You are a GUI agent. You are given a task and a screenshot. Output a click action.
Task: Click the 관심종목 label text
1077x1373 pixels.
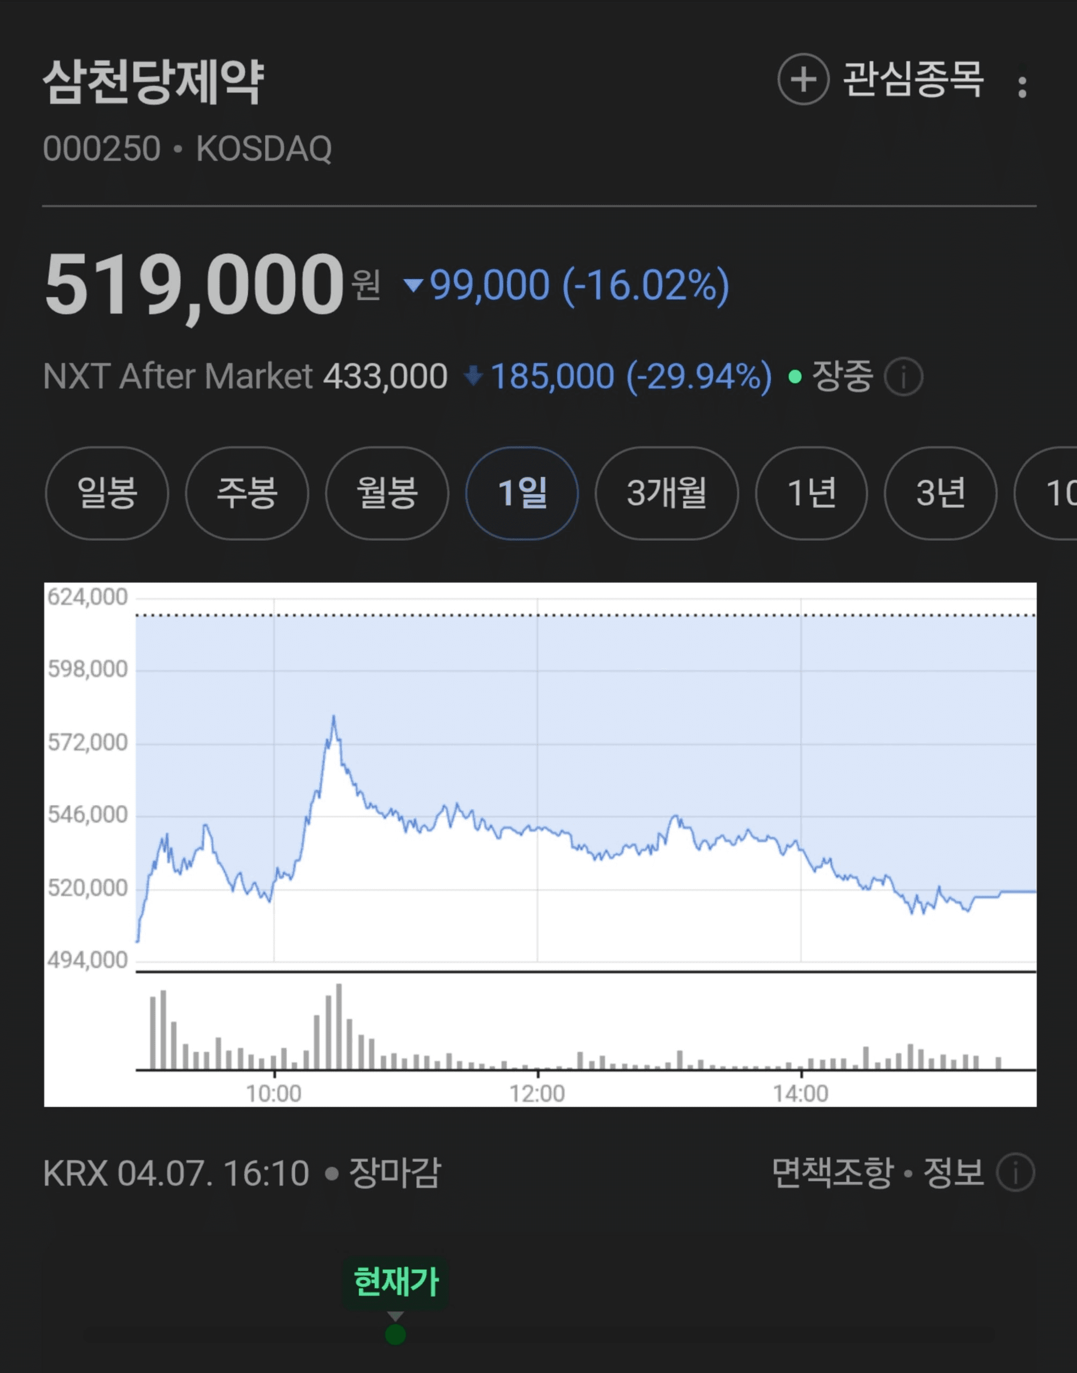(912, 79)
